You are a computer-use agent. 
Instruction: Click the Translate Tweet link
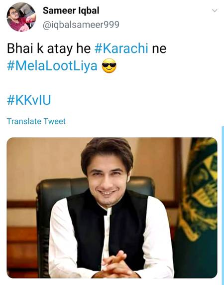tap(36, 121)
